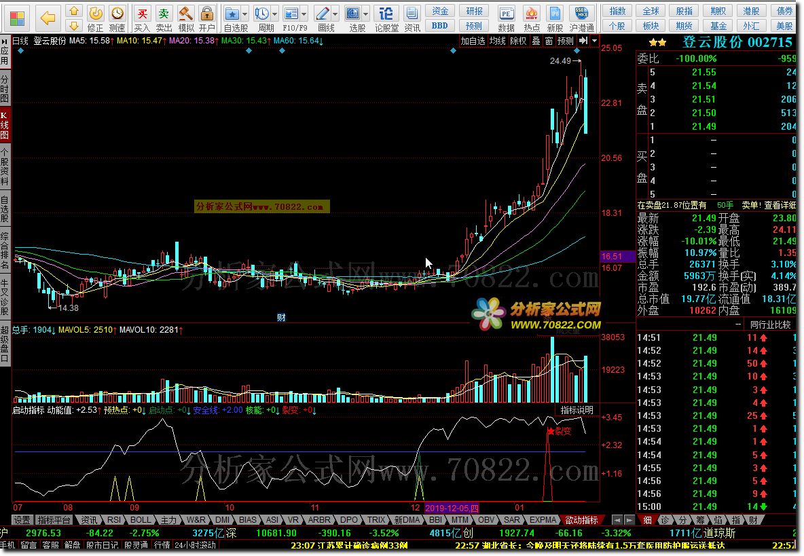Select the 细 detail tab at bottom right
The height and width of the screenshot is (556, 804).
coord(647,519)
